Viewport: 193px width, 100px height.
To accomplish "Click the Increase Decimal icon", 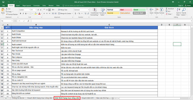I will (85, 13).
